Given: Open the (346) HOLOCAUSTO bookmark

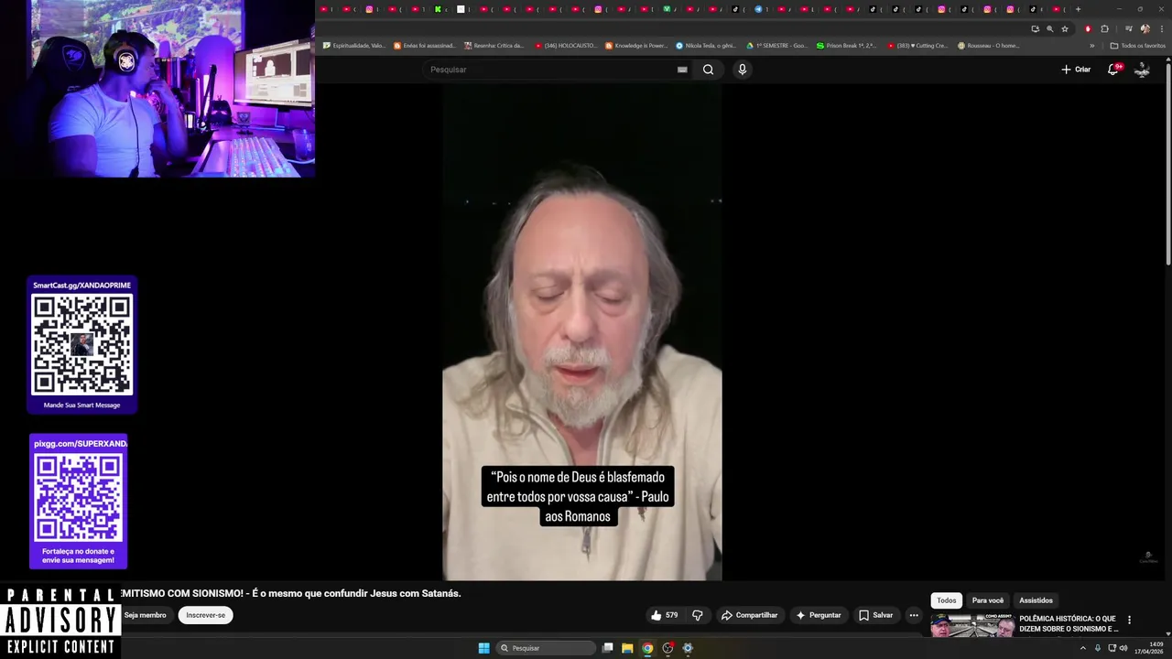Looking at the screenshot, I should coord(566,46).
